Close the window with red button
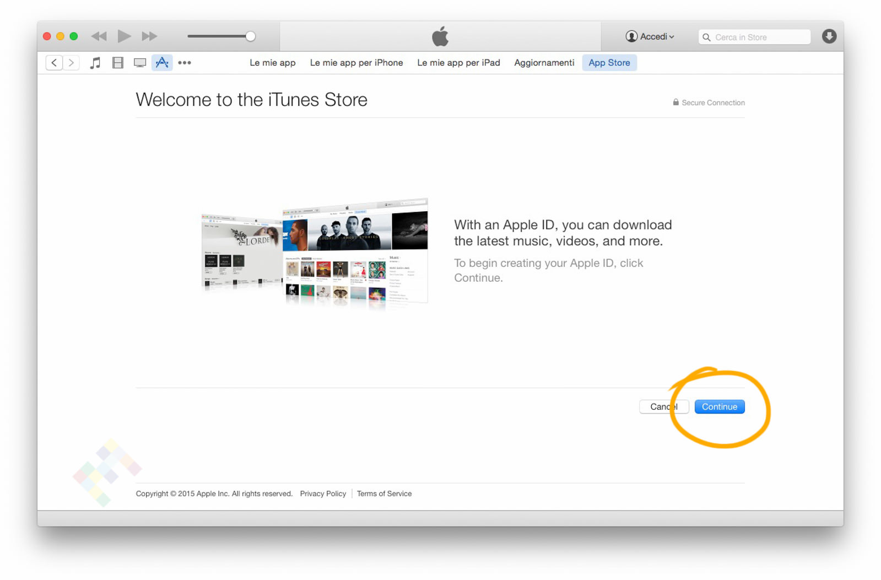This screenshot has height=580, width=881. (47, 36)
